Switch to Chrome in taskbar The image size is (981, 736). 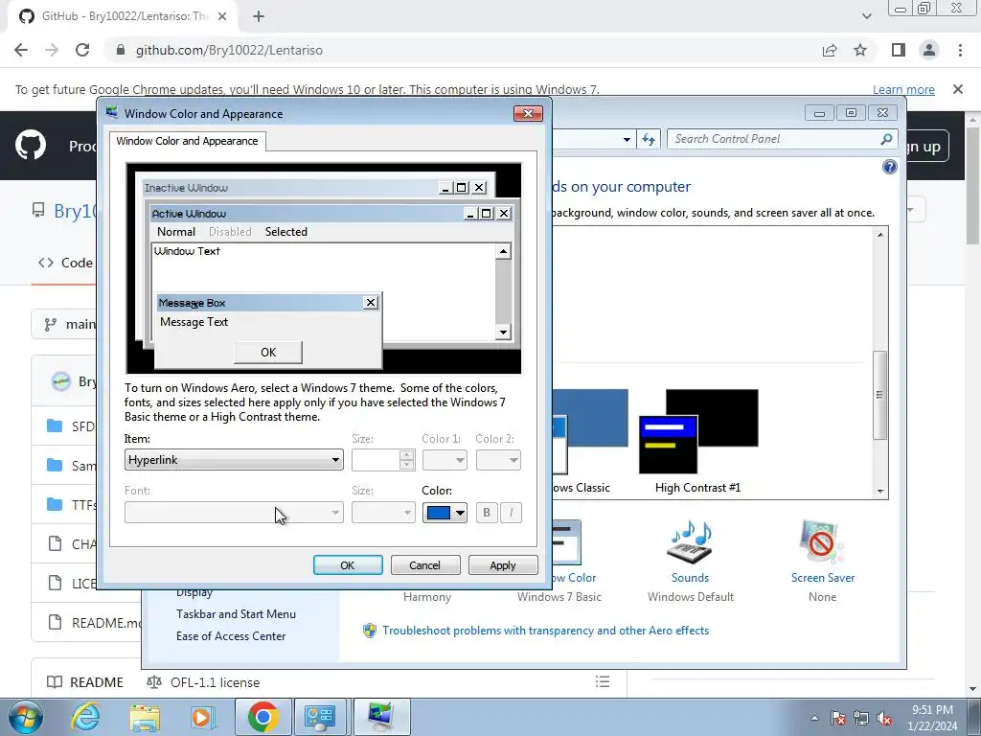(262, 717)
